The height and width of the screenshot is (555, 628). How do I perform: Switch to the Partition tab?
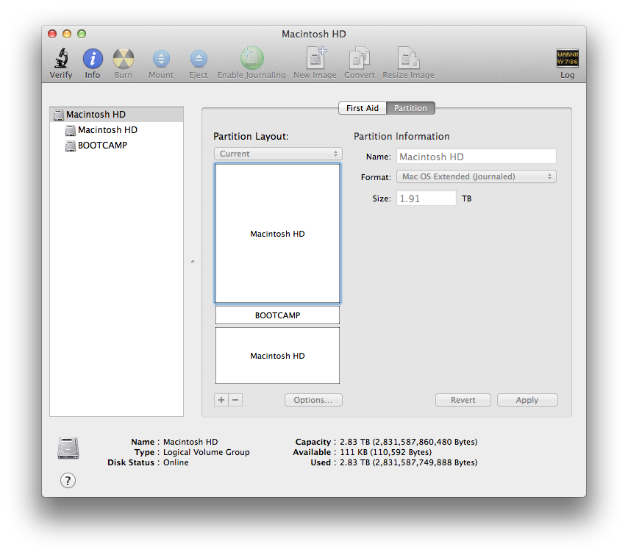pos(410,108)
